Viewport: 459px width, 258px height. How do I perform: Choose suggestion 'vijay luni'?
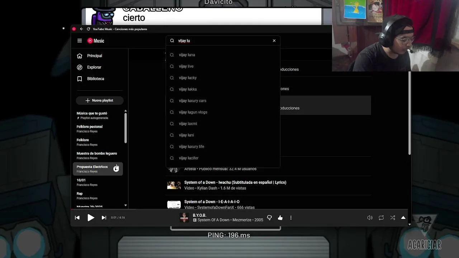(x=223, y=135)
